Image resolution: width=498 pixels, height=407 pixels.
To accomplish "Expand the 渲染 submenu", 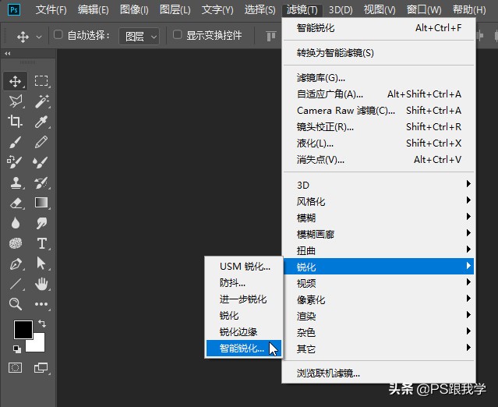I will coord(379,316).
